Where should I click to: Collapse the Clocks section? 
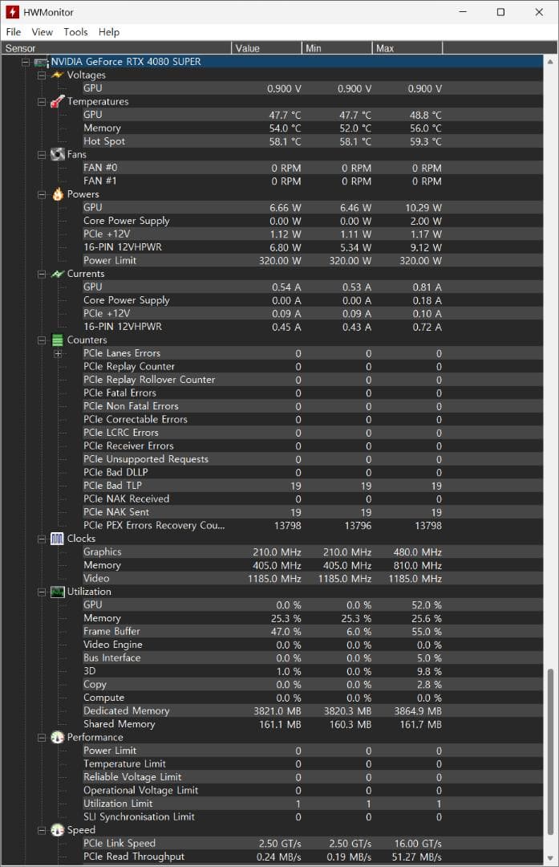(x=42, y=539)
